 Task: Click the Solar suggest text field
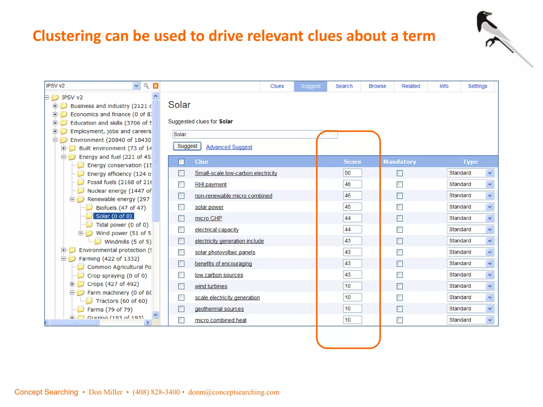tap(255, 134)
